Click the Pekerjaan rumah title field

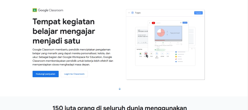click(x=143, y=31)
